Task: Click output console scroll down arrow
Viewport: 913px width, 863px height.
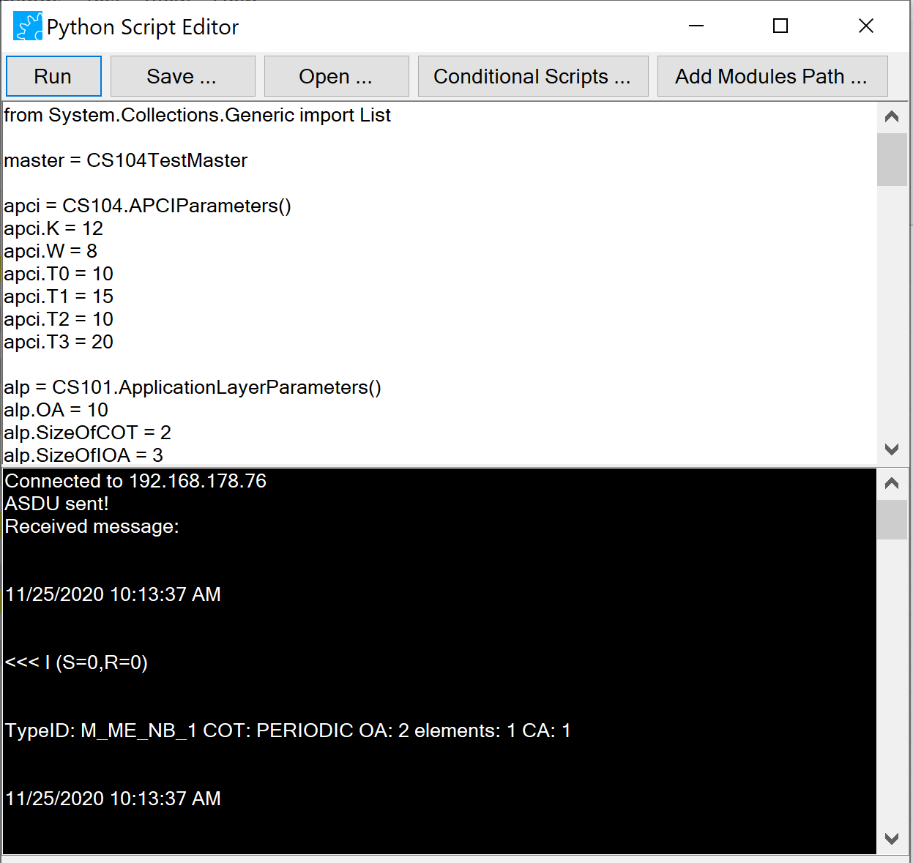Action: coord(891,839)
